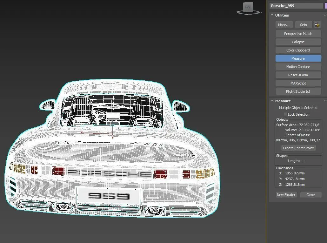Click the Z dimension value 1268,818mm

tap(295, 184)
